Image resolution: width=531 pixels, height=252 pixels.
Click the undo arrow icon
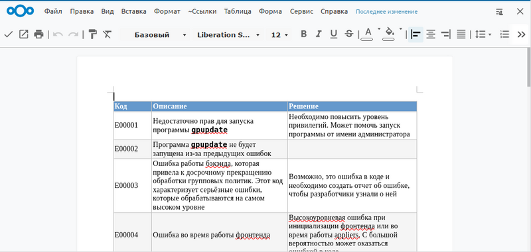tap(58, 34)
